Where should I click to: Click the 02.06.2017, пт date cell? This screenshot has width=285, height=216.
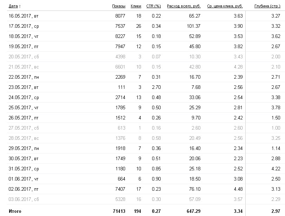pyautogui.click(x=23, y=189)
